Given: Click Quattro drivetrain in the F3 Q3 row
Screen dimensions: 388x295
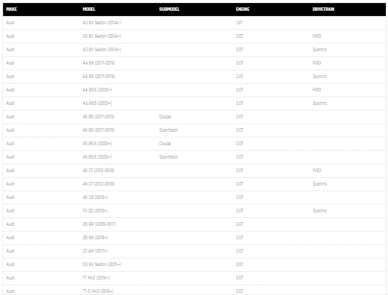Looking at the screenshot, I should tap(320, 211).
